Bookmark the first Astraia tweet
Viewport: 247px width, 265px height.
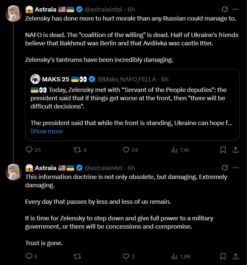223,150
